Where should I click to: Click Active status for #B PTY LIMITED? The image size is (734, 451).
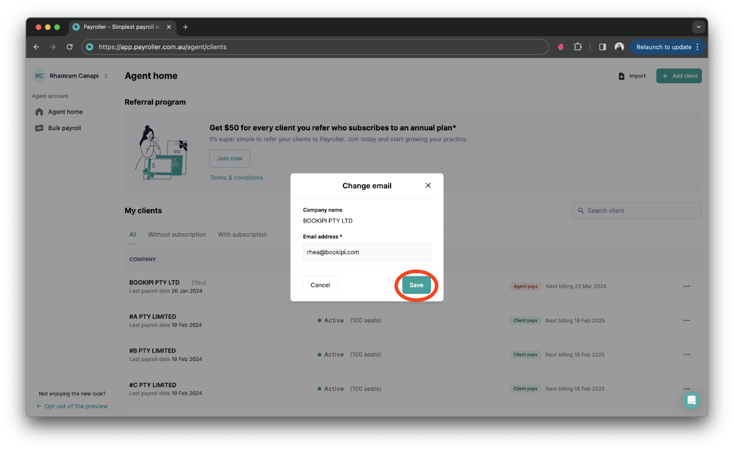pos(330,355)
